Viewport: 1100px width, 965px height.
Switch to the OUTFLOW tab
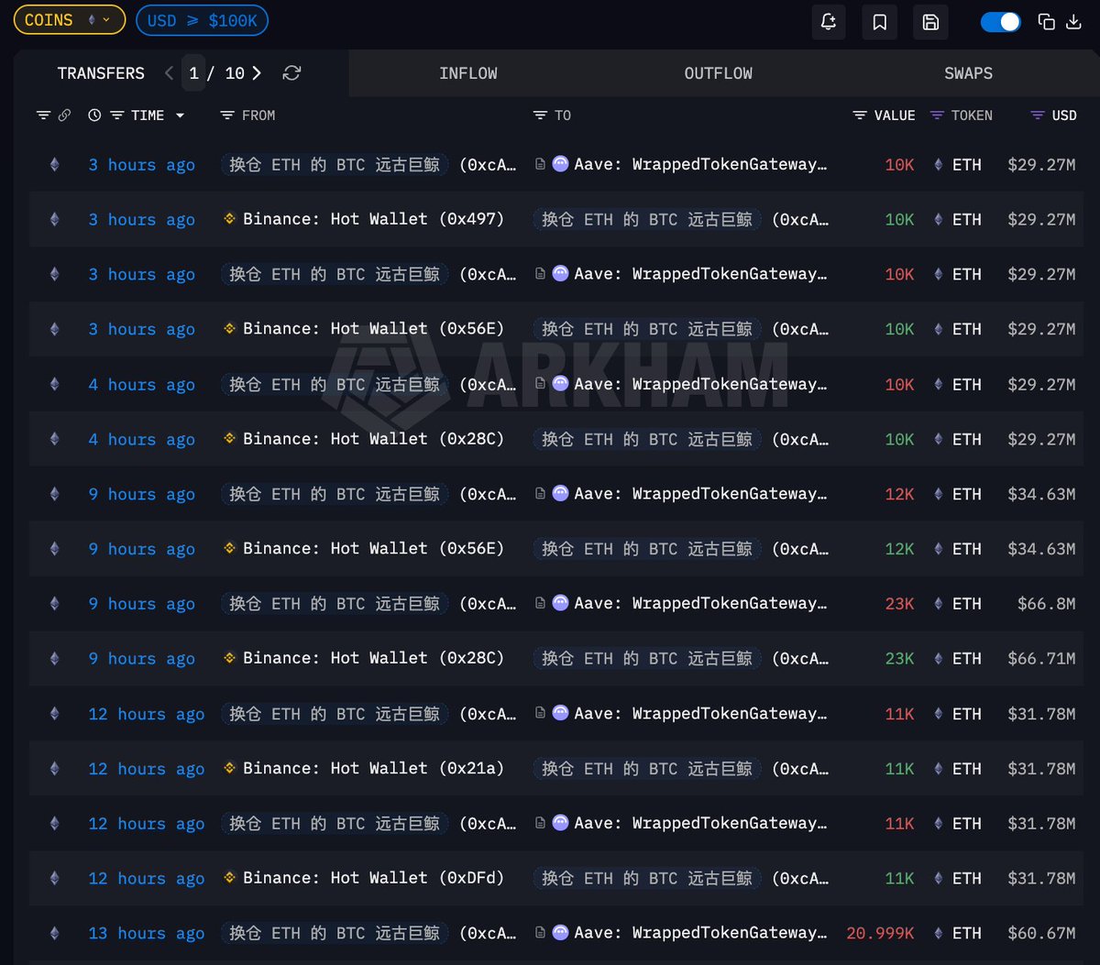(x=719, y=73)
